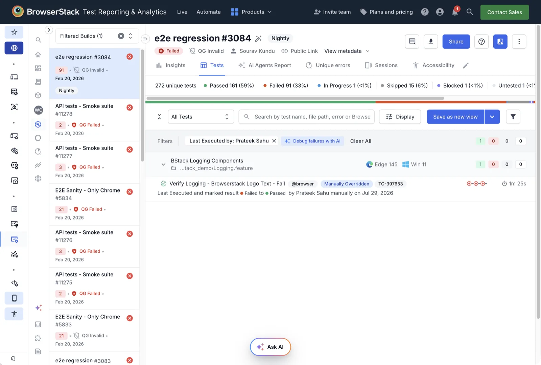Switch to the AI Agents Report tab
This screenshot has height=365, width=541.
coord(265,65)
